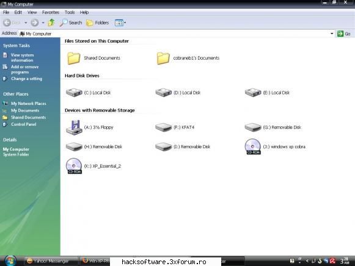Viewport: 355px width, 266px height.
Task: Click Add or remove programs link
Action: (24, 70)
